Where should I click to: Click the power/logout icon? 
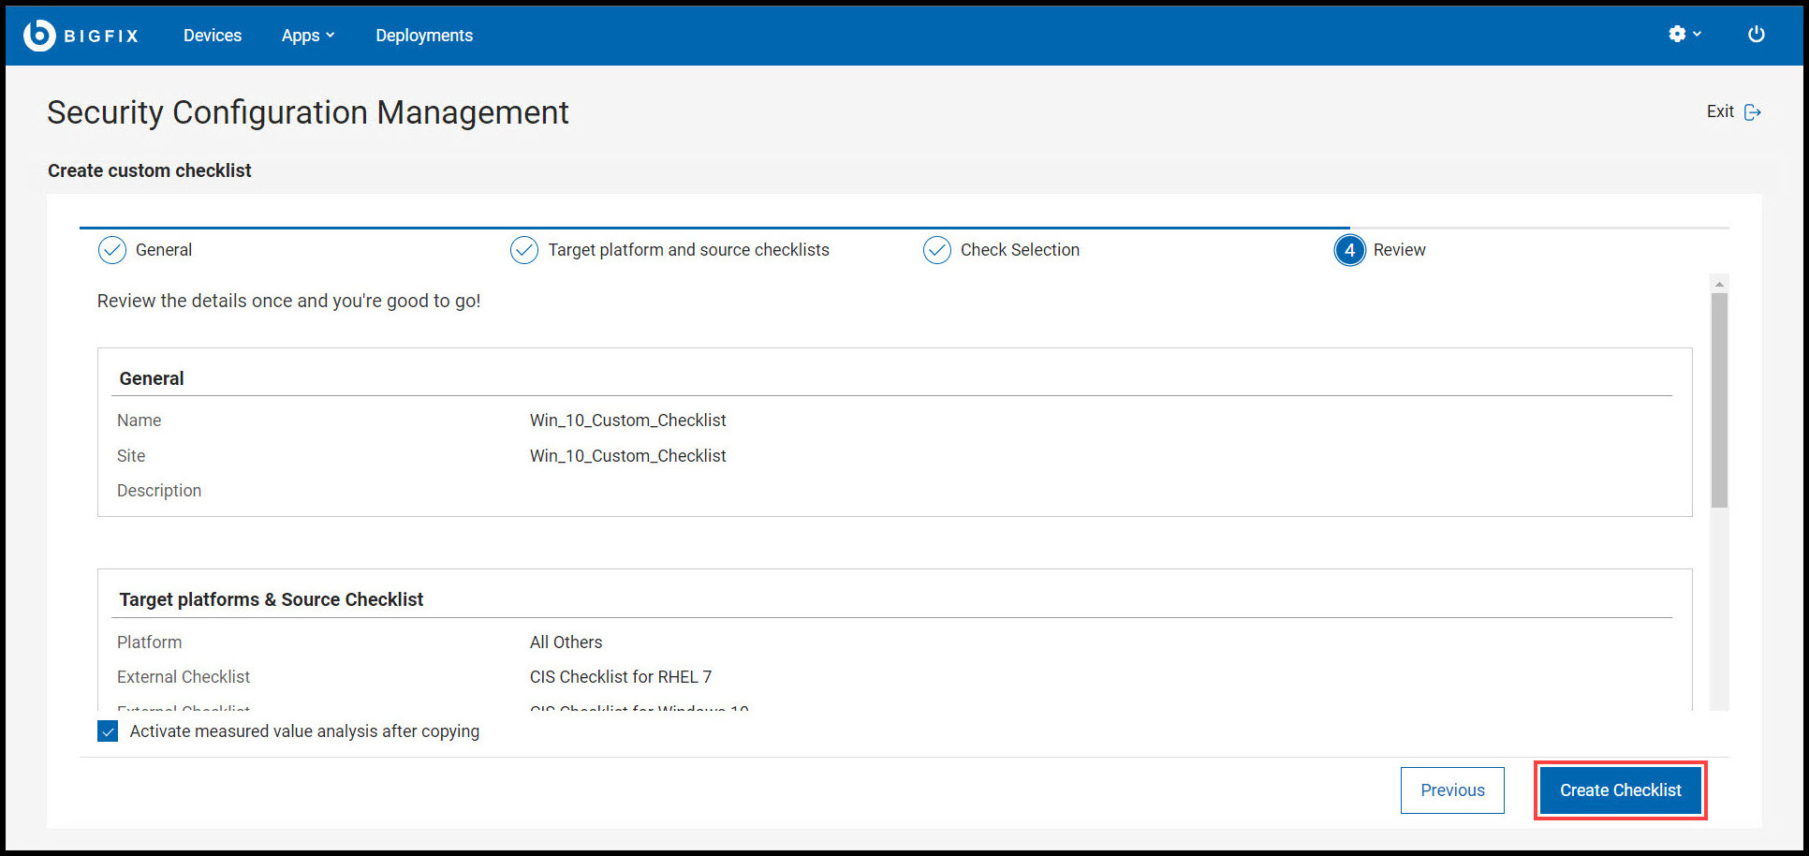tap(1757, 34)
